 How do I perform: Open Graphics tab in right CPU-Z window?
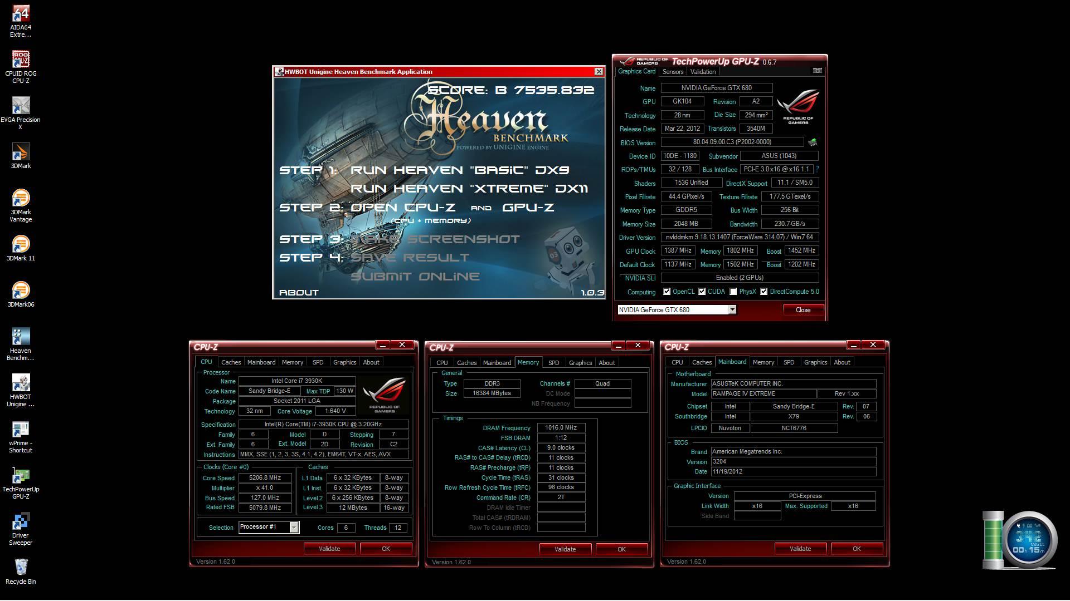[x=815, y=362]
